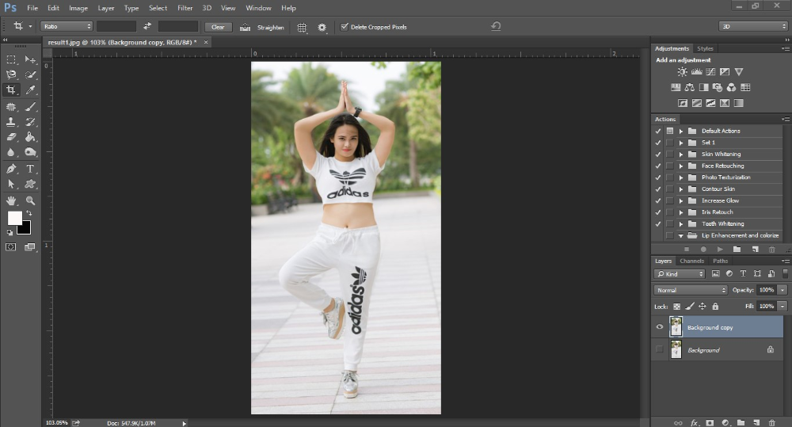The height and width of the screenshot is (427, 792).
Task: Expand the Set 1 actions folder
Action: pyautogui.click(x=681, y=143)
